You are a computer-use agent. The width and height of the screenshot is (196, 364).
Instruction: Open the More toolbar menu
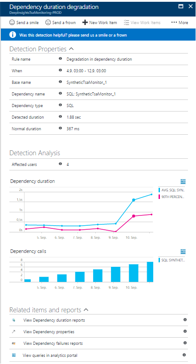pyautogui.click(x=180, y=22)
